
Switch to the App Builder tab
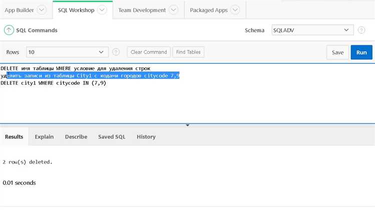click(19, 10)
